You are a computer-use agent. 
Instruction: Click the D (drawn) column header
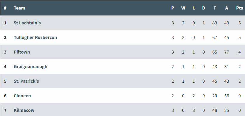(204, 8)
